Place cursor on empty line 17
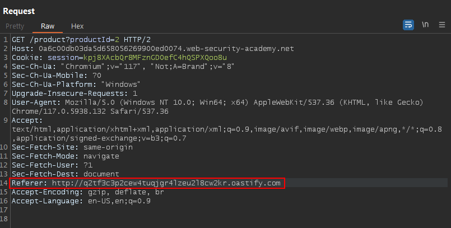The height and width of the screenshot is (228, 451). click(230, 210)
